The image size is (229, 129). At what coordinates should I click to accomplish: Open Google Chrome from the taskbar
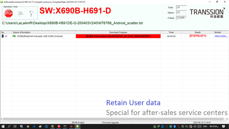[x=28, y=126]
